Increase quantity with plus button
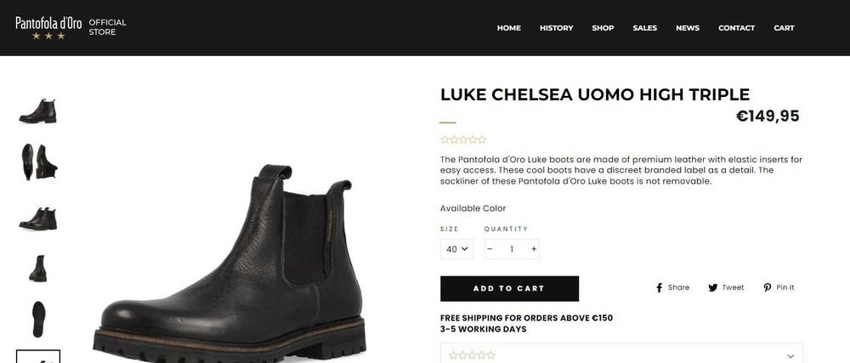 click(534, 249)
